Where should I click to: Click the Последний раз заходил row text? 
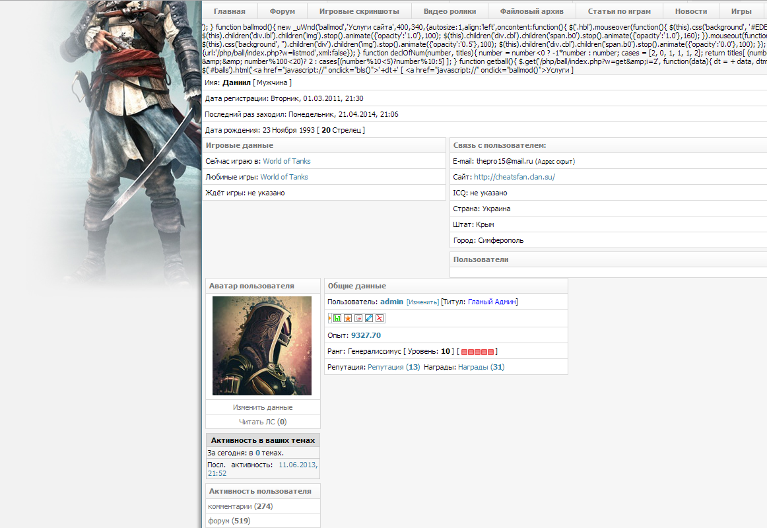(301, 114)
